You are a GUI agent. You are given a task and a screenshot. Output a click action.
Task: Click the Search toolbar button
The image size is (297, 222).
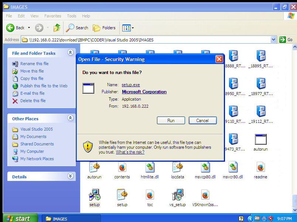click(77, 28)
